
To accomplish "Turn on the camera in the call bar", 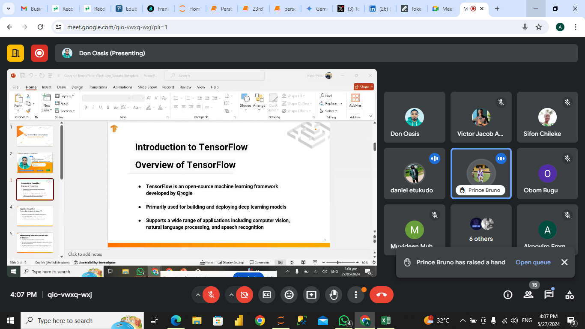I will (245, 295).
